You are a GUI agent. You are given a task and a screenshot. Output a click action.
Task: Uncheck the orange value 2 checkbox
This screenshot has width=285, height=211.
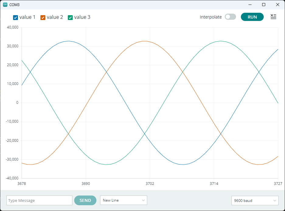pyautogui.click(x=43, y=17)
